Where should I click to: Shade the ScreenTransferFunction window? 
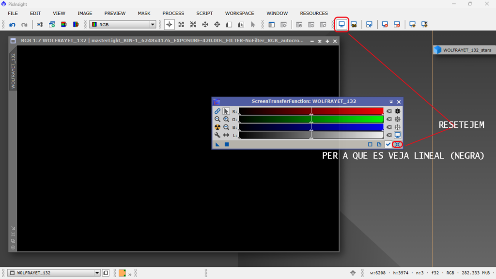click(391, 102)
